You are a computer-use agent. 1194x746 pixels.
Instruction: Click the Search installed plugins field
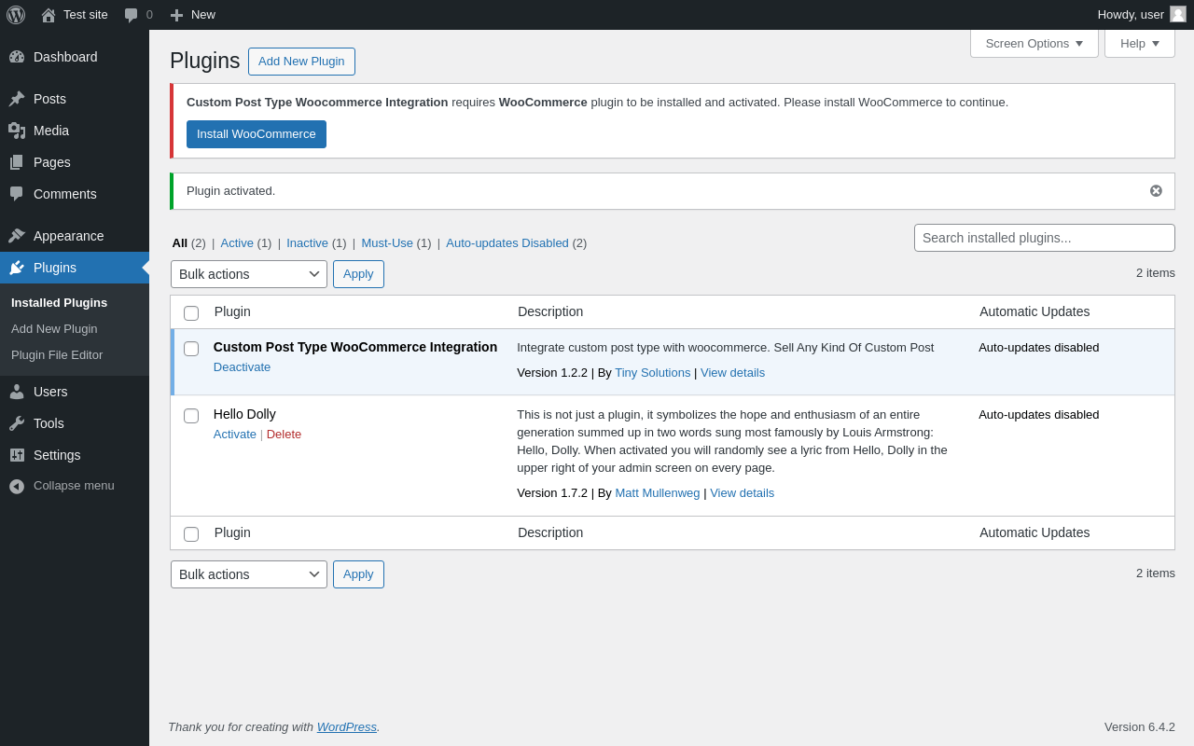click(1044, 238)
